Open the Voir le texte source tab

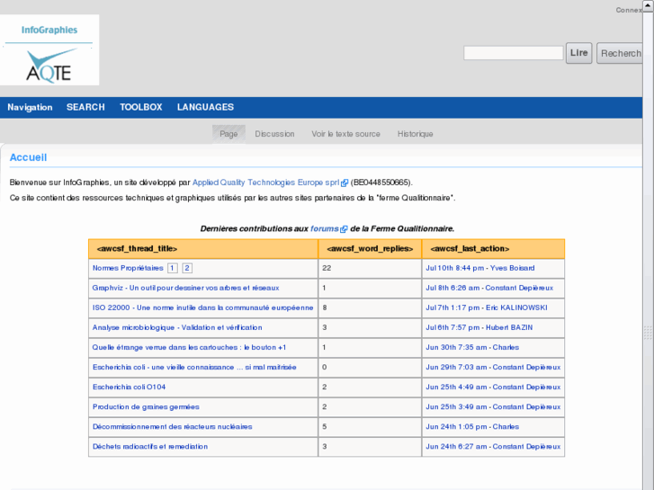click(345, 134)
